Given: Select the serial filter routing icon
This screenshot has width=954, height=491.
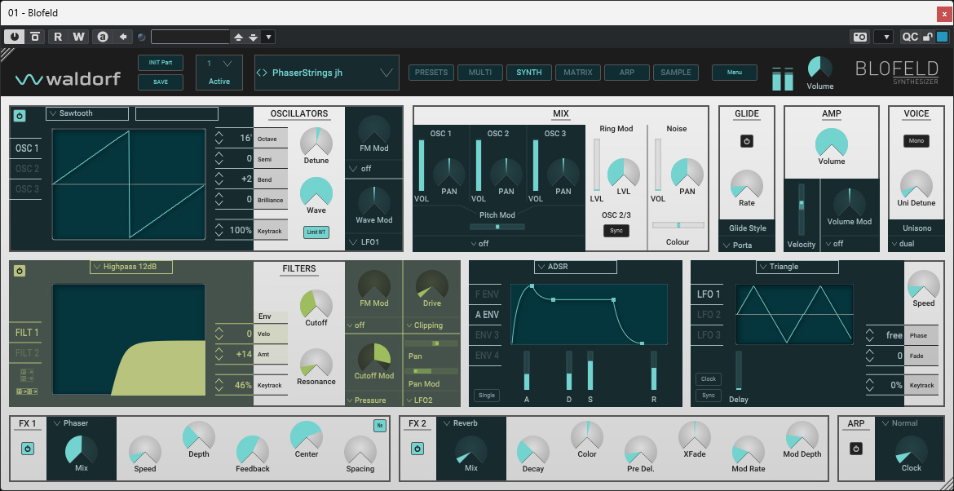Looking at the screenshot, I should pyautogui.click(x=26, y=391).
